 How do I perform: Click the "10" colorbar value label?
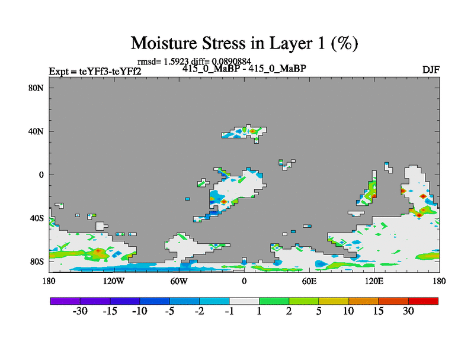click(348, 311)
